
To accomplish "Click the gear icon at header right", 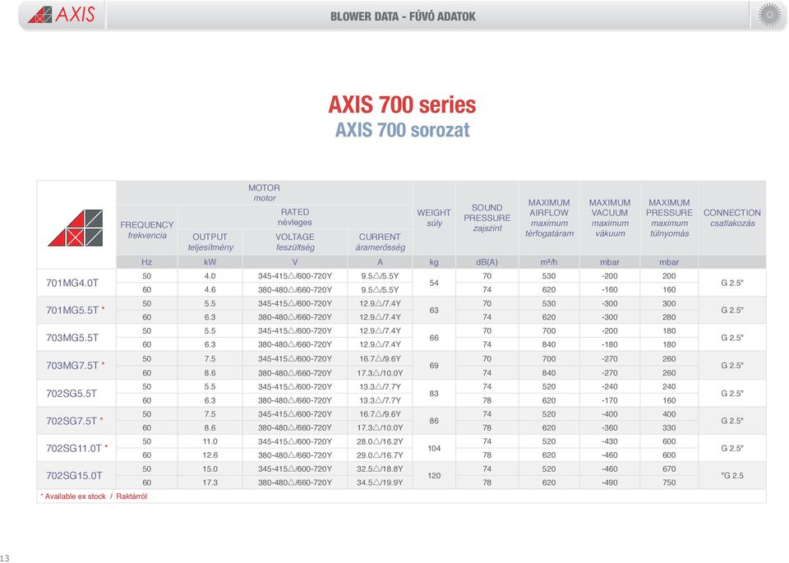I will [769, 15].
